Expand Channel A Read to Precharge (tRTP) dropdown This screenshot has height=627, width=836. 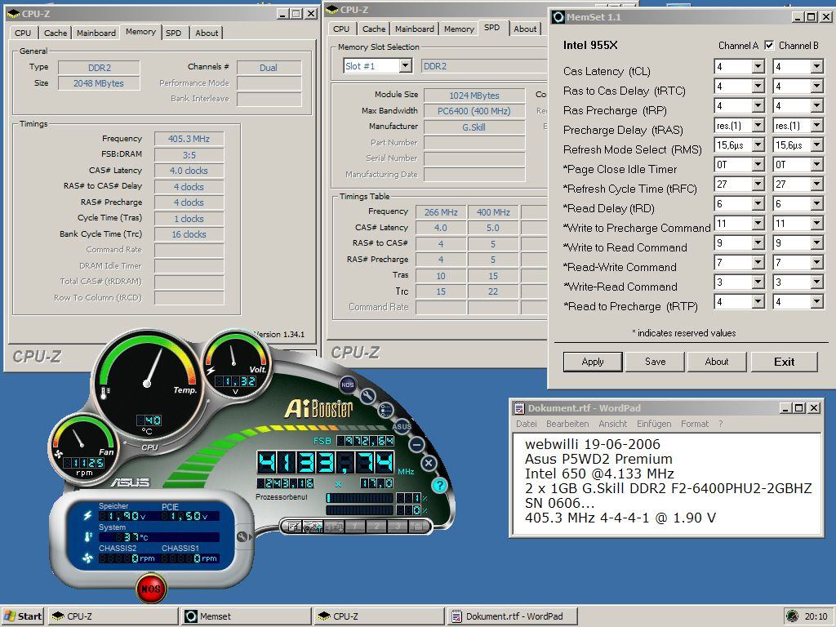tap(758, 302)
